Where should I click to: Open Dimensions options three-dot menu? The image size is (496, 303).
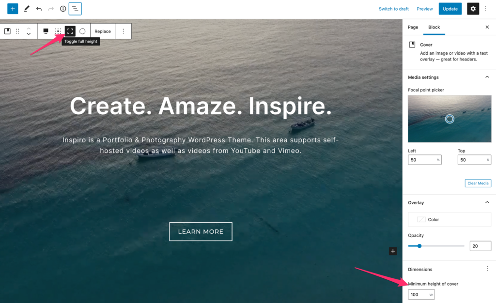coord(487,269)
